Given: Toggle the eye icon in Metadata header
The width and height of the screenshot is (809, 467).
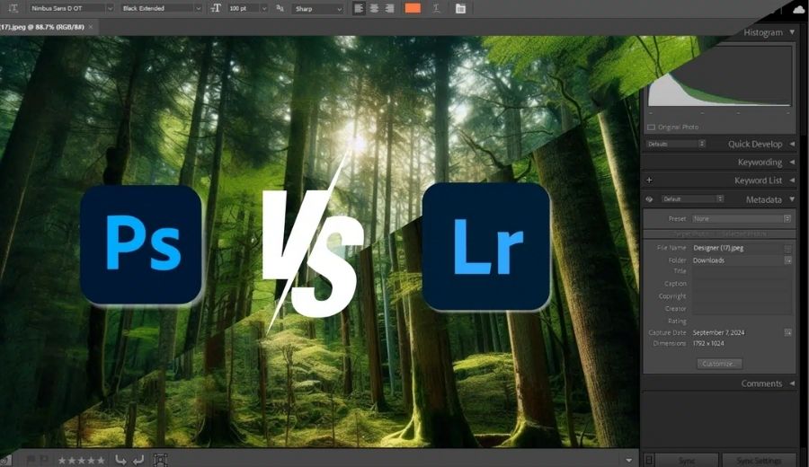Looking at the screenshot, I should click(649, 199).
